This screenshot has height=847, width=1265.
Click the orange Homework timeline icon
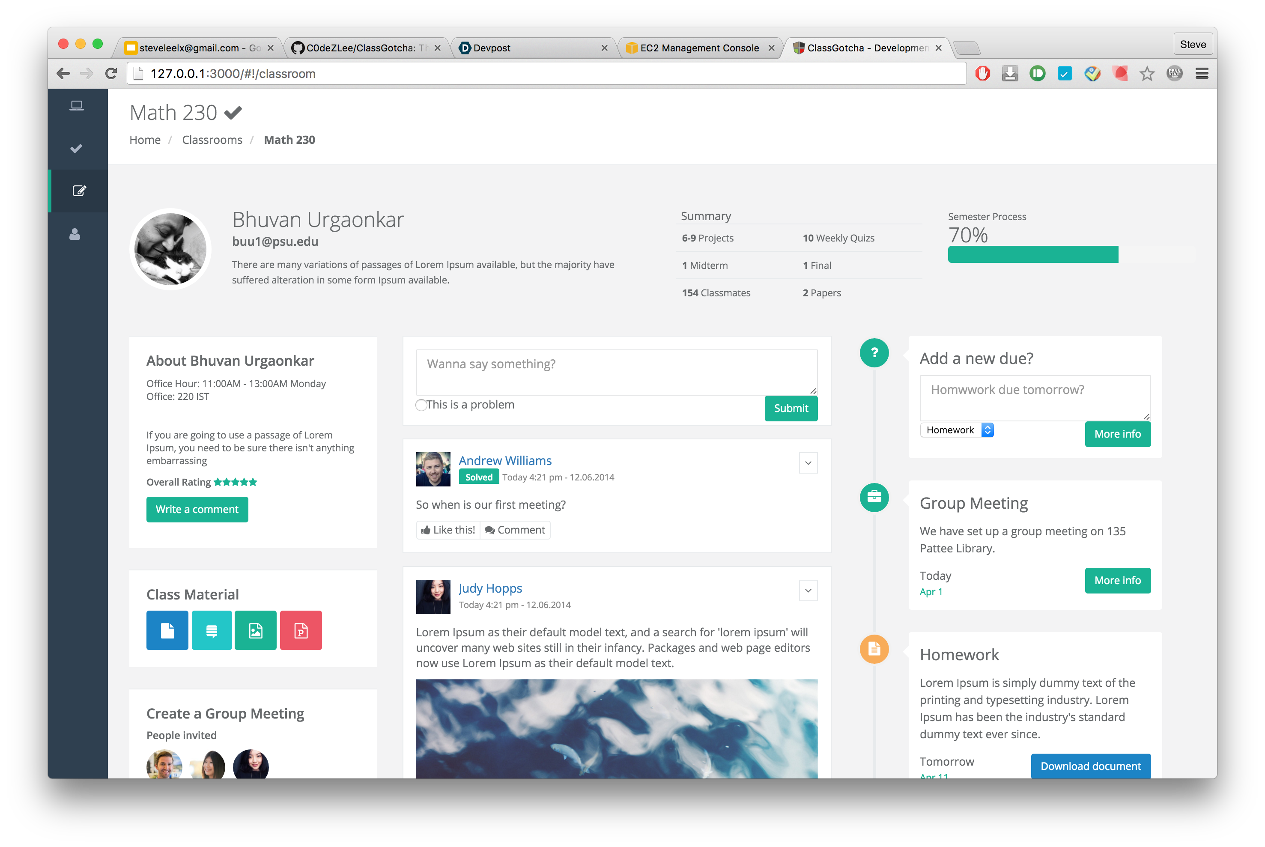point(874,649)
